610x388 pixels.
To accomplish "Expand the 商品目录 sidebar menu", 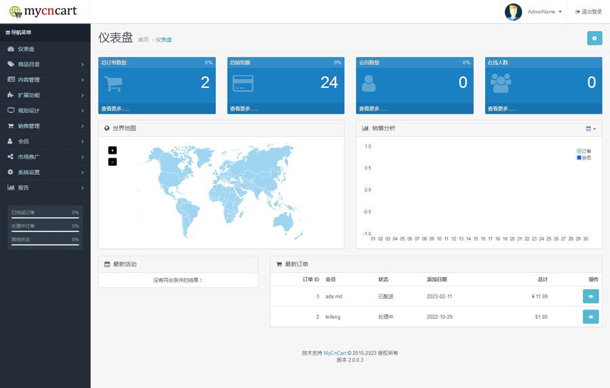I will coord(45,64).
